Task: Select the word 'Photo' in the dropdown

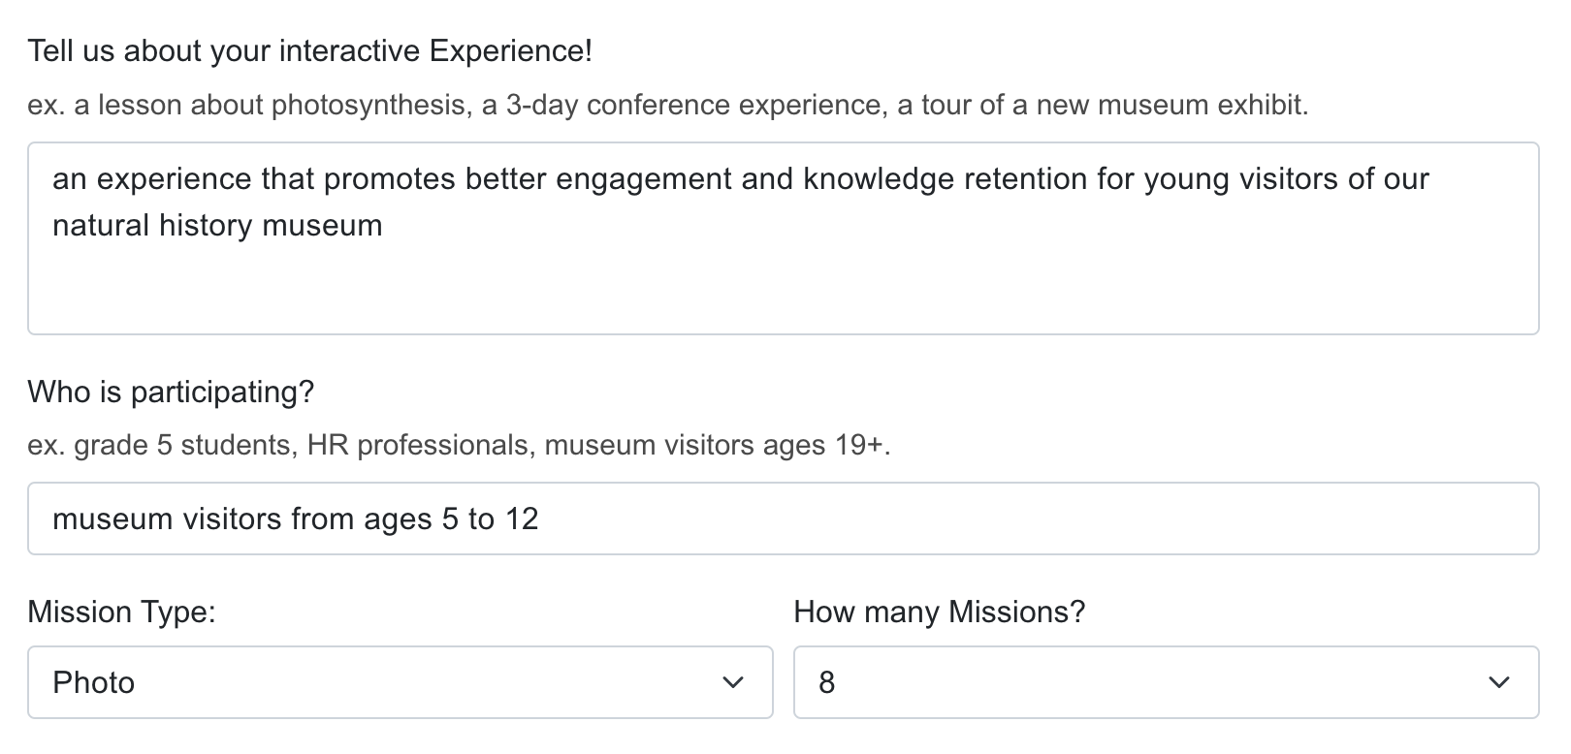Action: (93, 682)
